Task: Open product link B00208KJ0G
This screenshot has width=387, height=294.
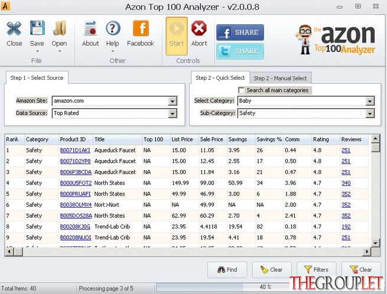Action: [75, 227]
